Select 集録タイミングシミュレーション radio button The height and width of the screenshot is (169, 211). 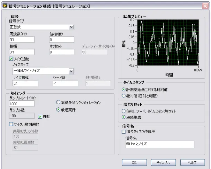tap(58, 102)
